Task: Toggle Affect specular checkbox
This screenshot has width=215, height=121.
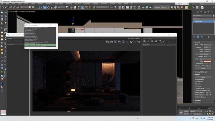Action: pyautogui.click(x=195, y=95)
